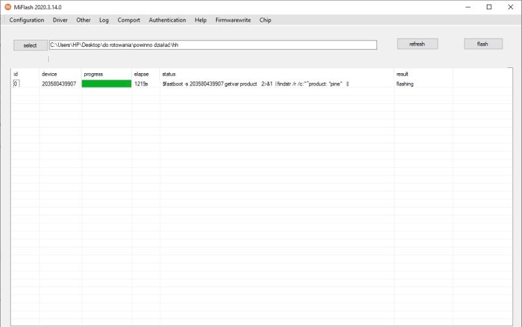Screen dimensions: 522x327
Task: Open the Log menu
Action: pos(104,20)
